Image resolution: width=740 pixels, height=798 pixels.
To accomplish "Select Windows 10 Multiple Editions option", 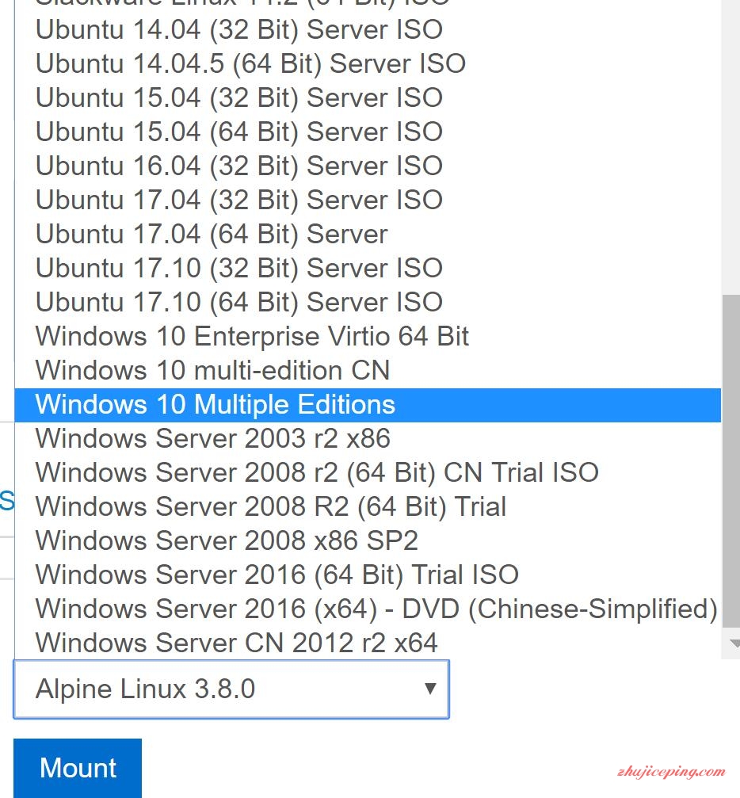I will tap(368, 405).
